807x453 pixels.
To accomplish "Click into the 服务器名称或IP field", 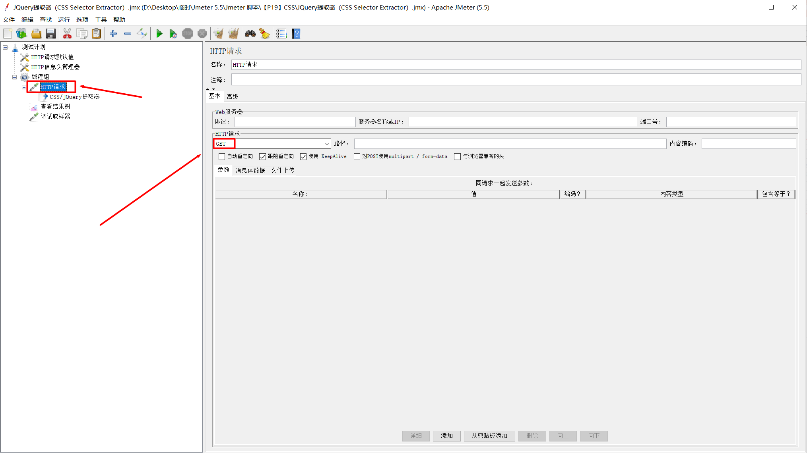I will [x=523, y=122].
